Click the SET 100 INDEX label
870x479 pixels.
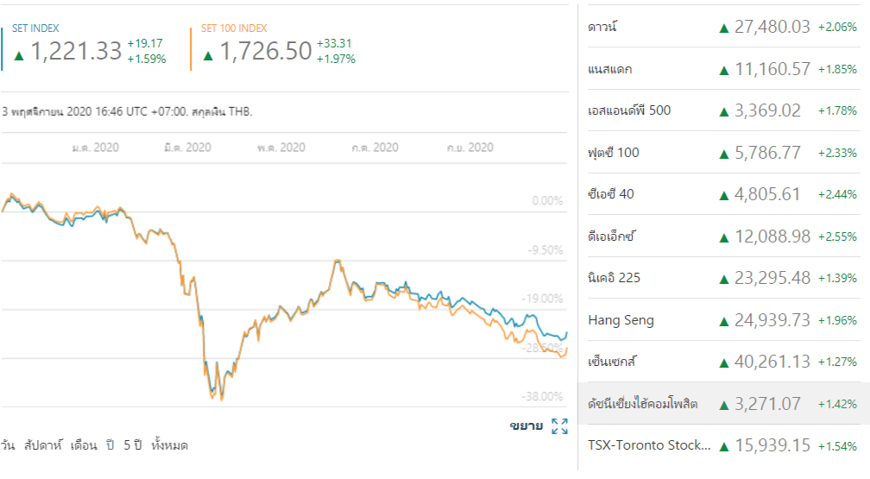coord(234,28)
